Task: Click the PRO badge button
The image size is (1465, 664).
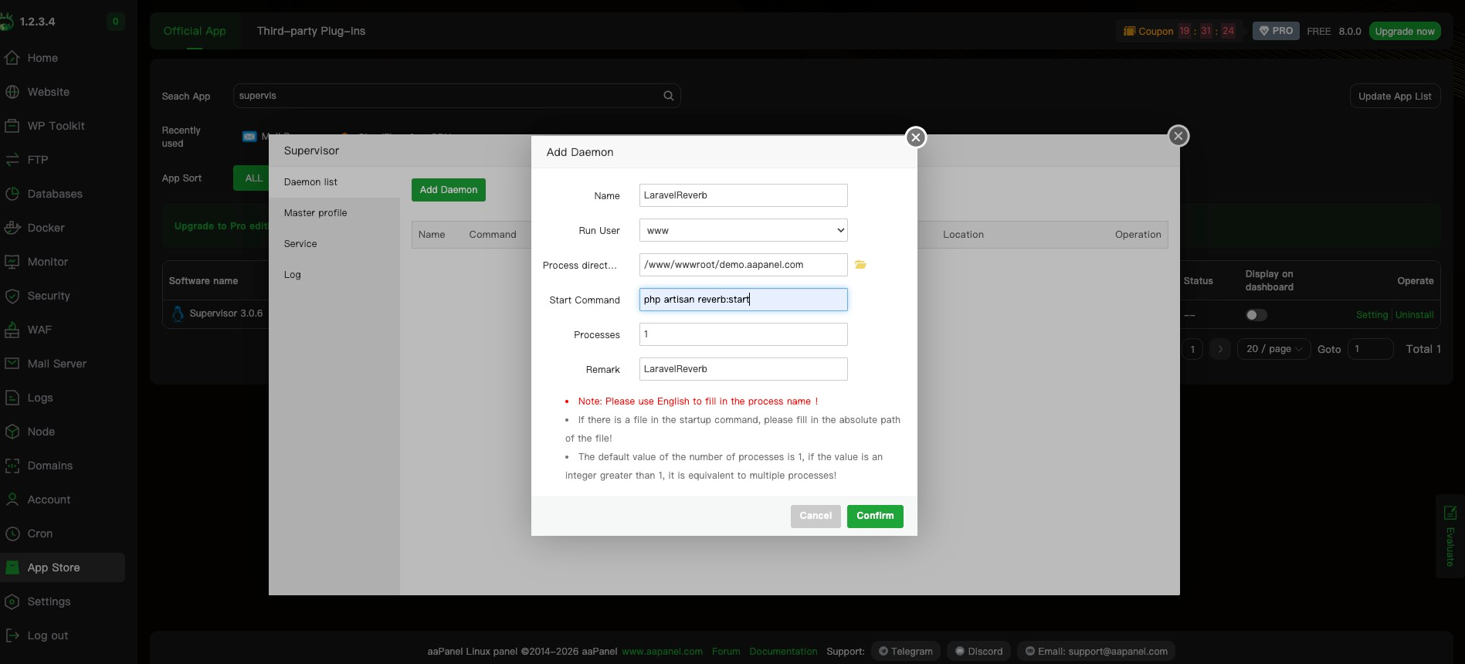Action: (1276, 31)
